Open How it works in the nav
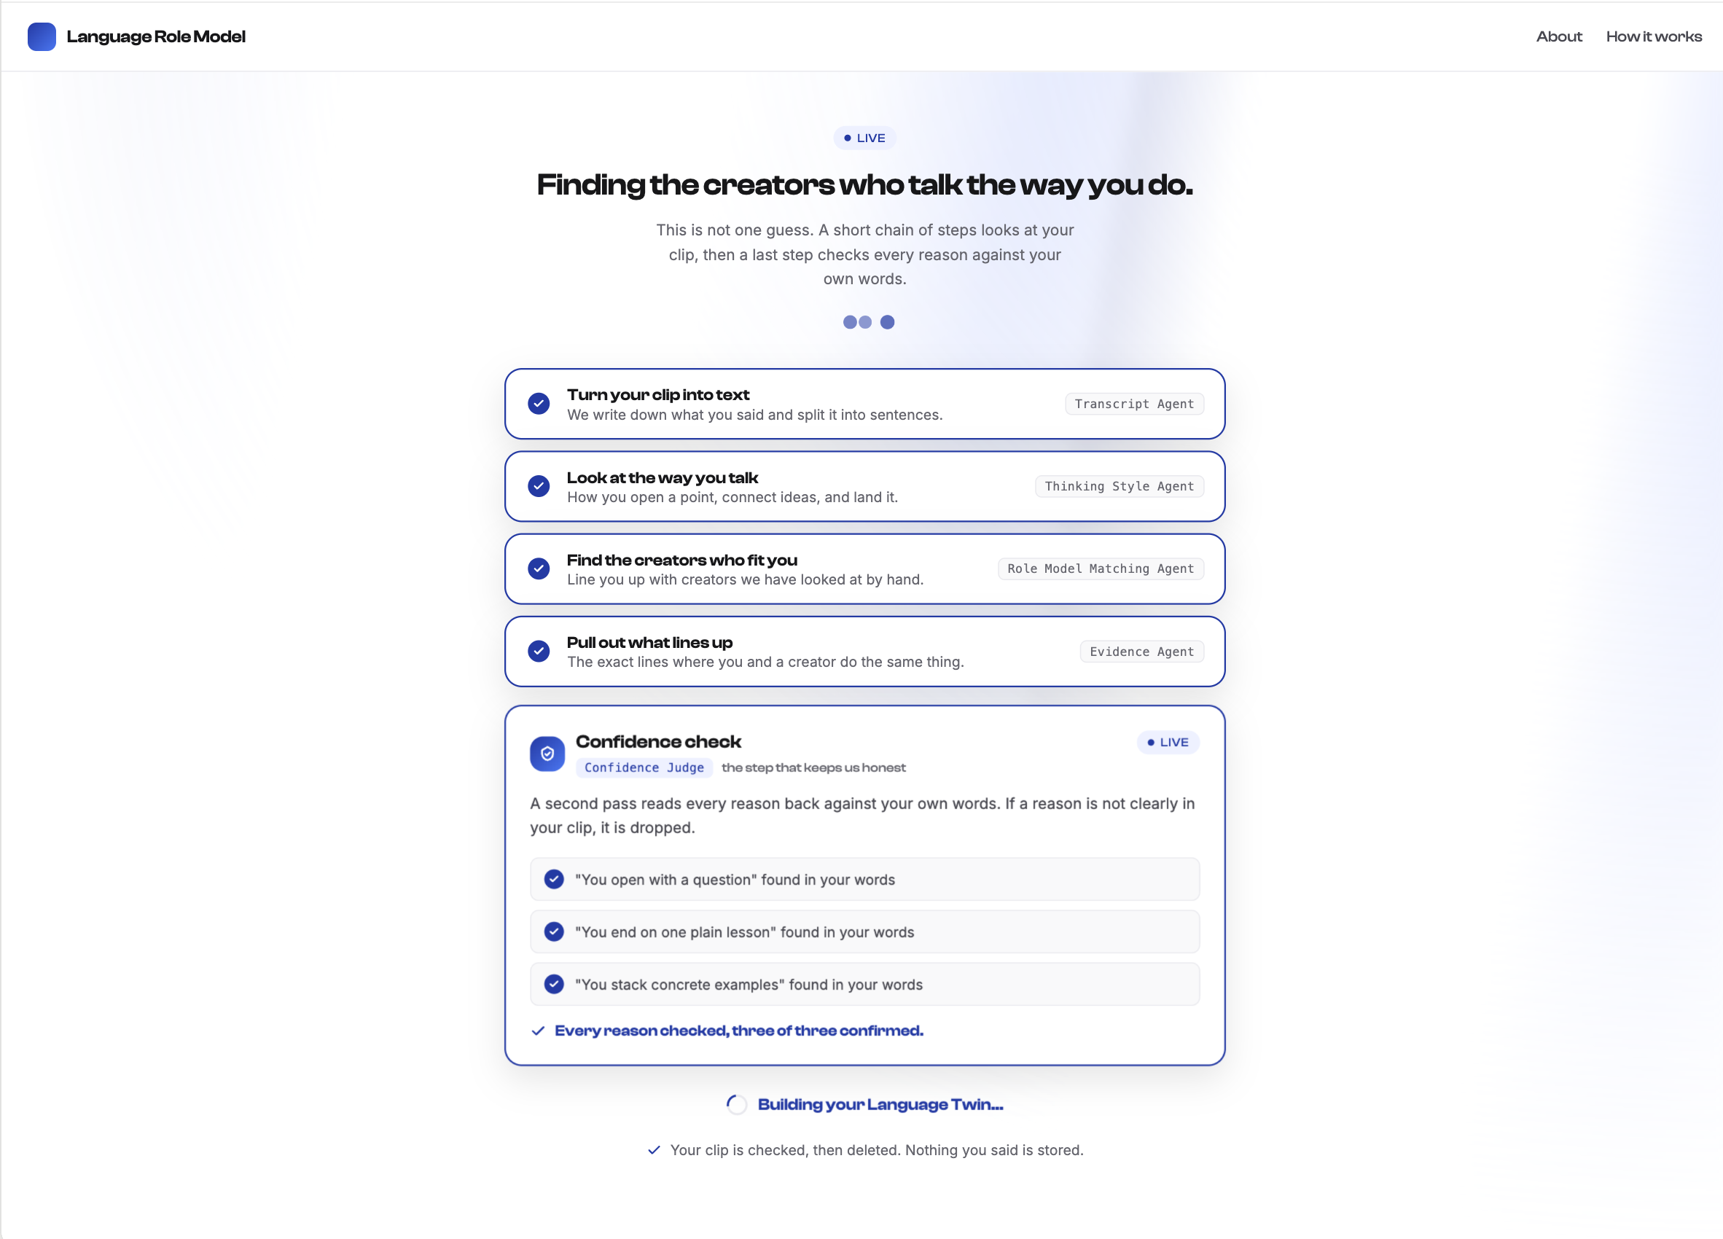This screenshot has width=1723, height=1239. (x=1654, y=36)
